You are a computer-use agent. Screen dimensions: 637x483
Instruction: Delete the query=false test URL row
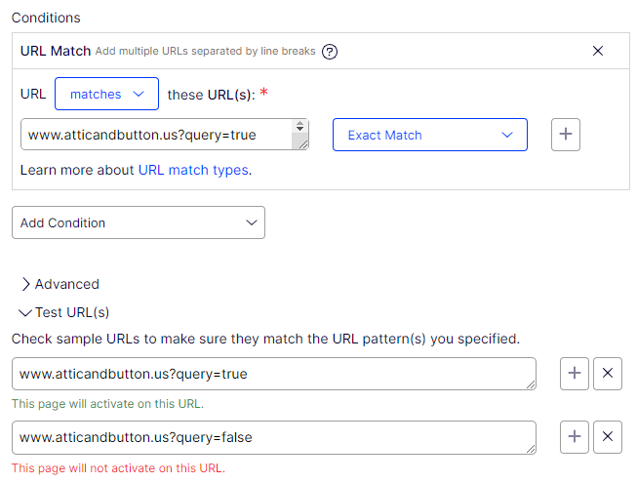pos(608,437)
